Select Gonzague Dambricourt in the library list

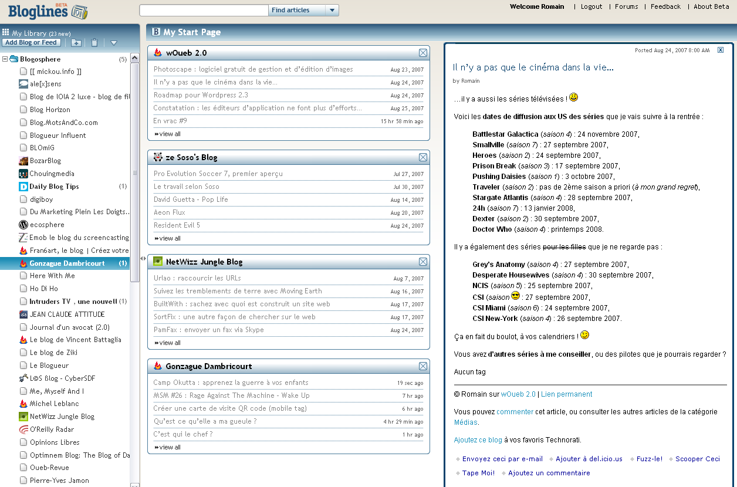pyautogui.click(x=65, y=263)
